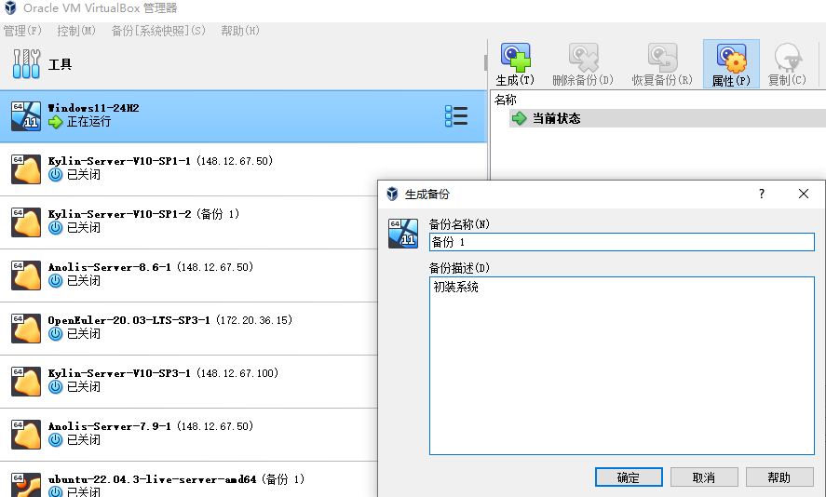Click the 备份描述 text area
The width and height of the screenshot is (826, 497).
[622, 366]
